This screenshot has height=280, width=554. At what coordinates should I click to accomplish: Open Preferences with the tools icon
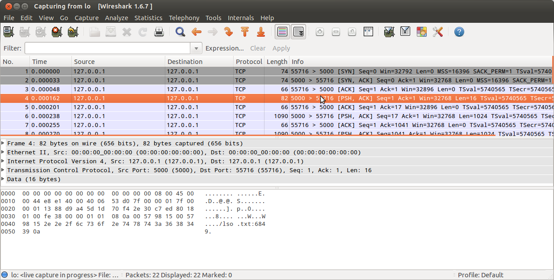click(x=438, y=32)
